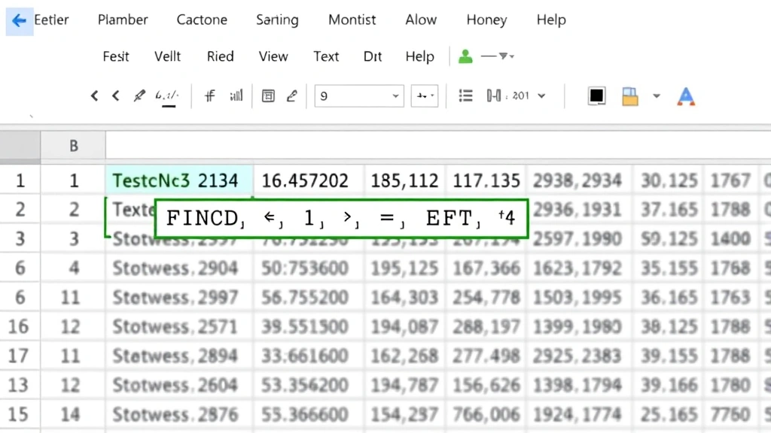The height and width of the screenshot is (433, 771).
Task: Toggle the cell borders icon near 201
Action: pos(493,95)
